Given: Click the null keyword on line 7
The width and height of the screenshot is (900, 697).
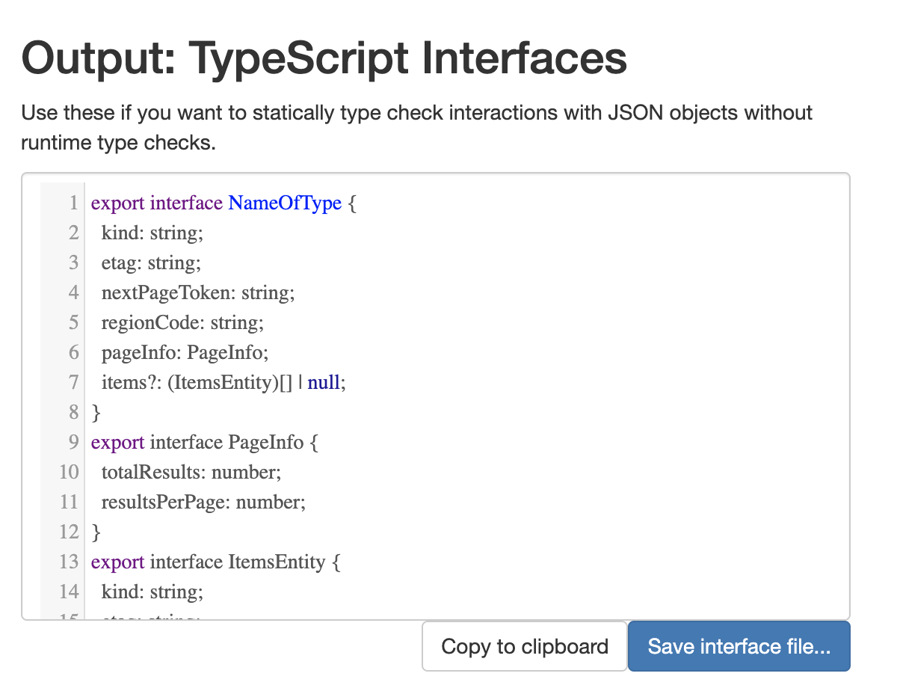Looking at the screenshot, I should pos(325,382).
